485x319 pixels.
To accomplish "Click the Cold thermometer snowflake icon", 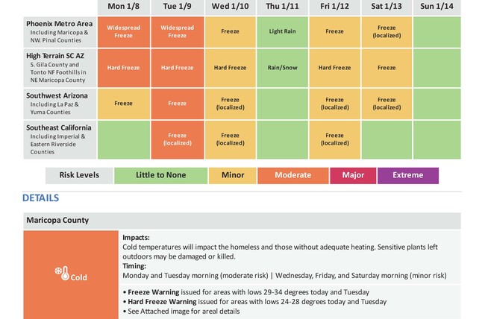I will [x=62, y=274].
